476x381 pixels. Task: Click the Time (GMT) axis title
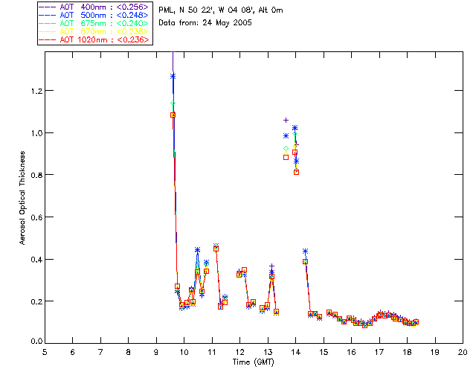[x=254, y=362]
